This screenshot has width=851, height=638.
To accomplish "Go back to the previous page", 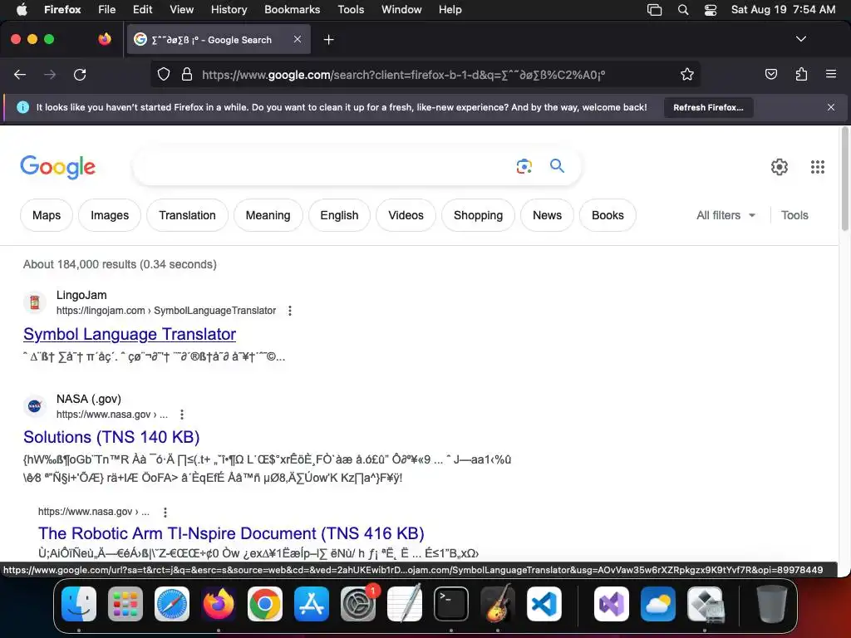I will 20,74.
